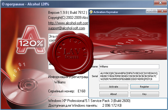Screen dimensions: 168x110
Task: Click the memory value 2 096 172 KB
Action: (112, 106)
